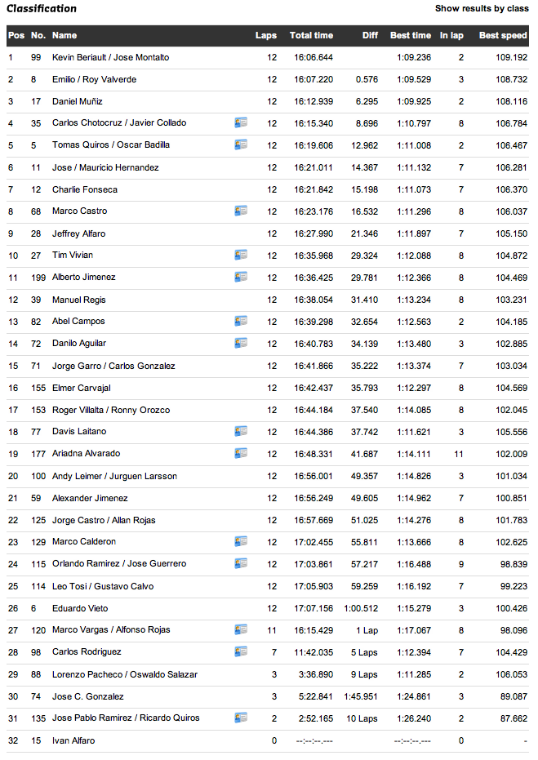
Task: Click the card icon next to Tim Vivian
Action: pyautogui.click(x=241, y=255)
